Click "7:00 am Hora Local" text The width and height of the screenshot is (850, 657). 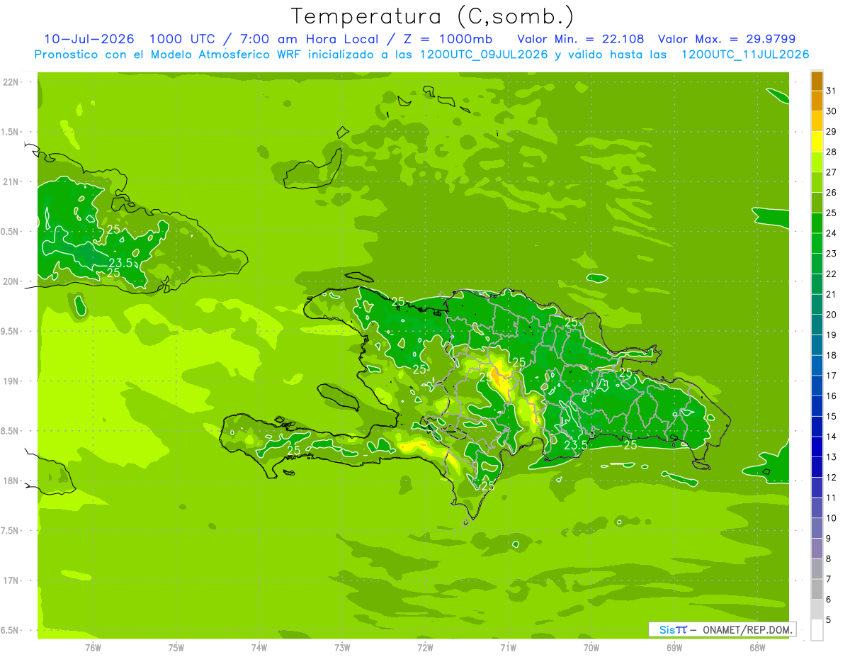308,39
